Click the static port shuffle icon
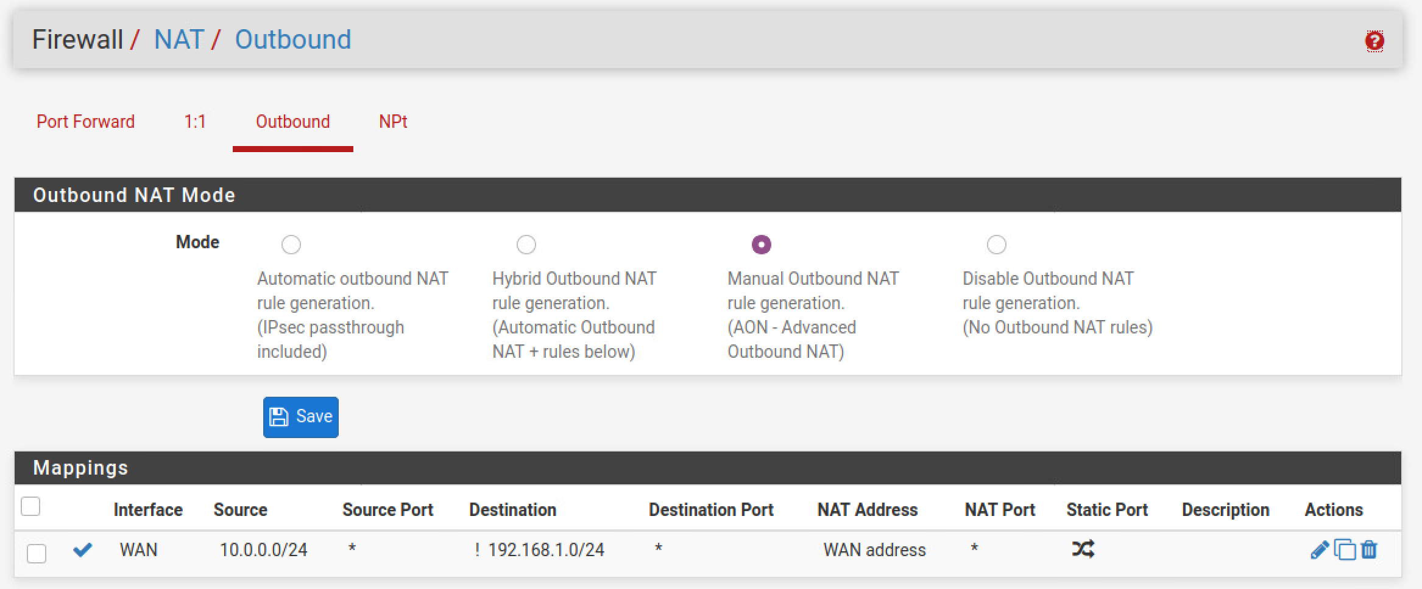The image size is (1422, 589). tap(1083, 549)
